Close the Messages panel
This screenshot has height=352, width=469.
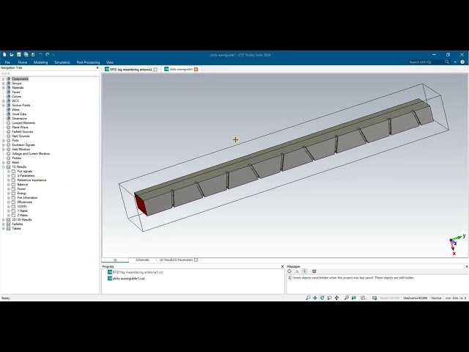467,266
